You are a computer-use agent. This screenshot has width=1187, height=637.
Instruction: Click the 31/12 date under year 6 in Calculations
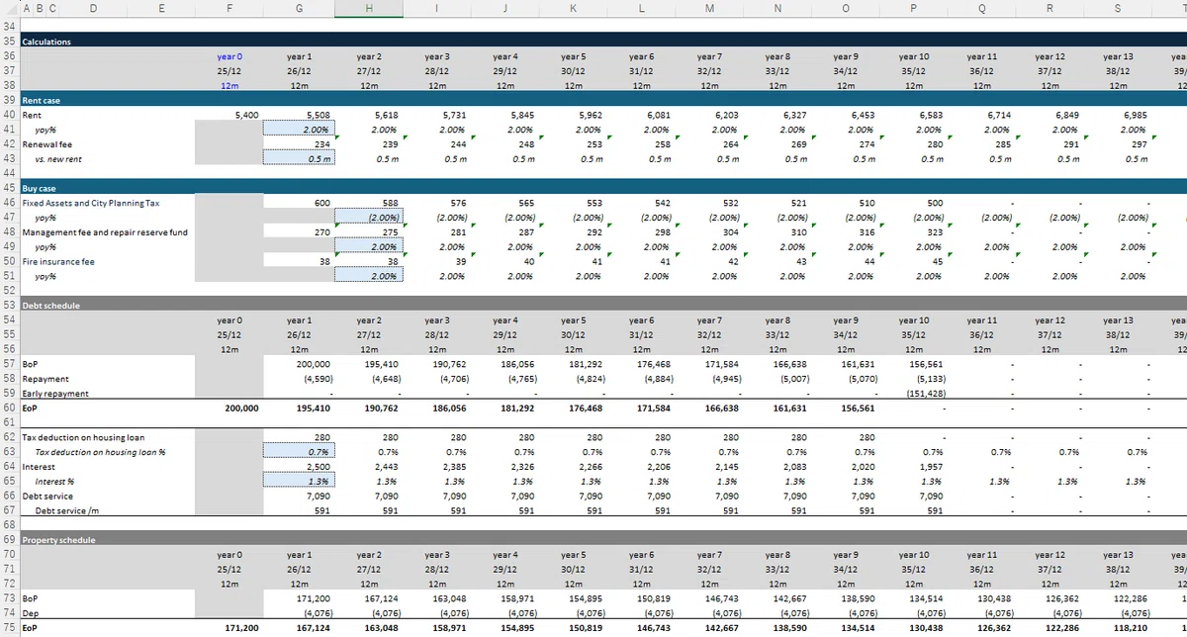pyautogui.click(x=641, y=71)
